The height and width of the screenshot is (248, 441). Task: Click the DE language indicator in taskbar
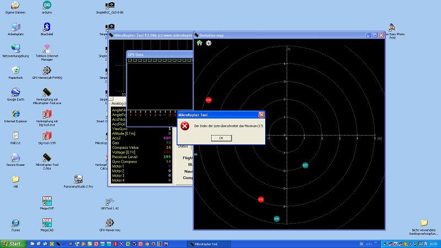pos(362,244)
